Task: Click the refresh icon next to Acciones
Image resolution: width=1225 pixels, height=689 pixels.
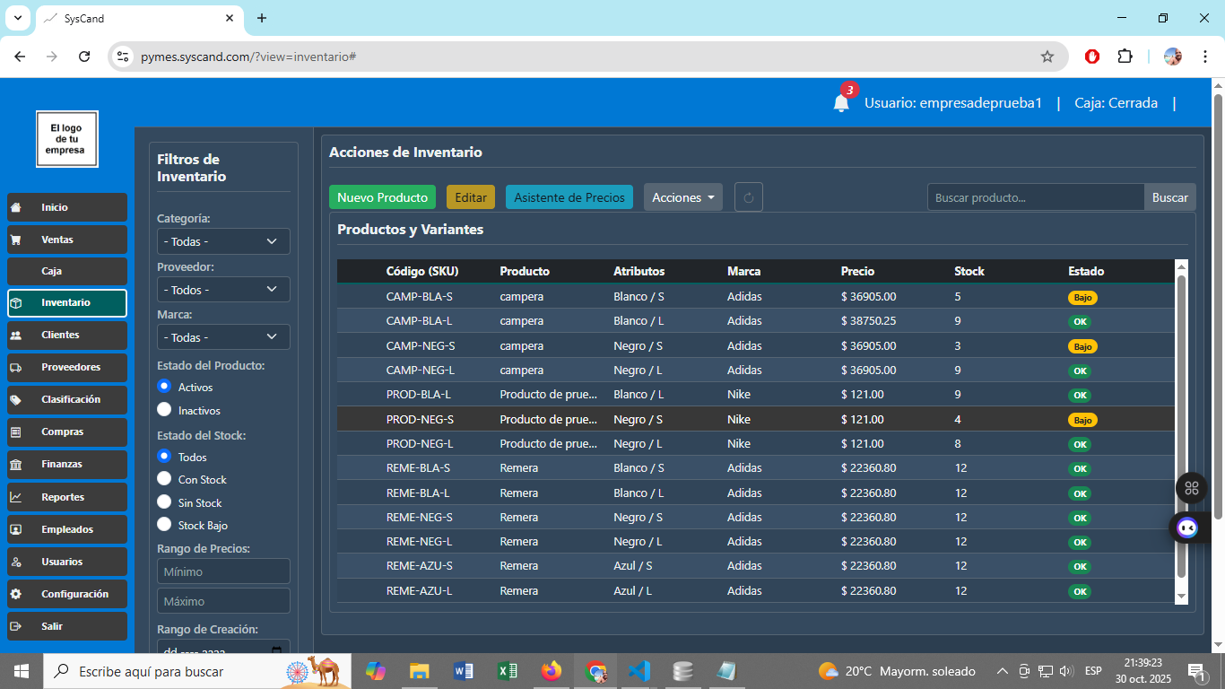Action: (x=749, y=196)
